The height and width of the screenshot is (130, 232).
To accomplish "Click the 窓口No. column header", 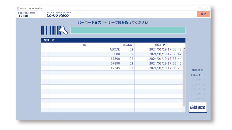I will pos(128,45).
